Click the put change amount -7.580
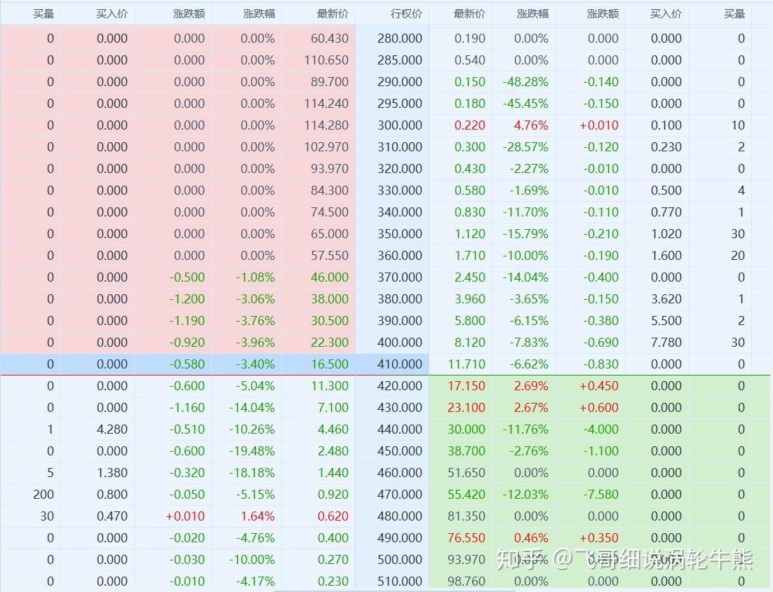Screen dimensions: 773x592 tap(600, 494)
